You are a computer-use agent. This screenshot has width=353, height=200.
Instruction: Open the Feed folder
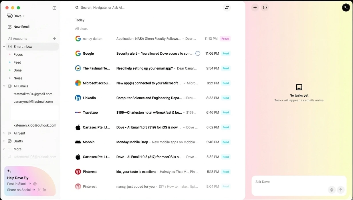[17, 62]
